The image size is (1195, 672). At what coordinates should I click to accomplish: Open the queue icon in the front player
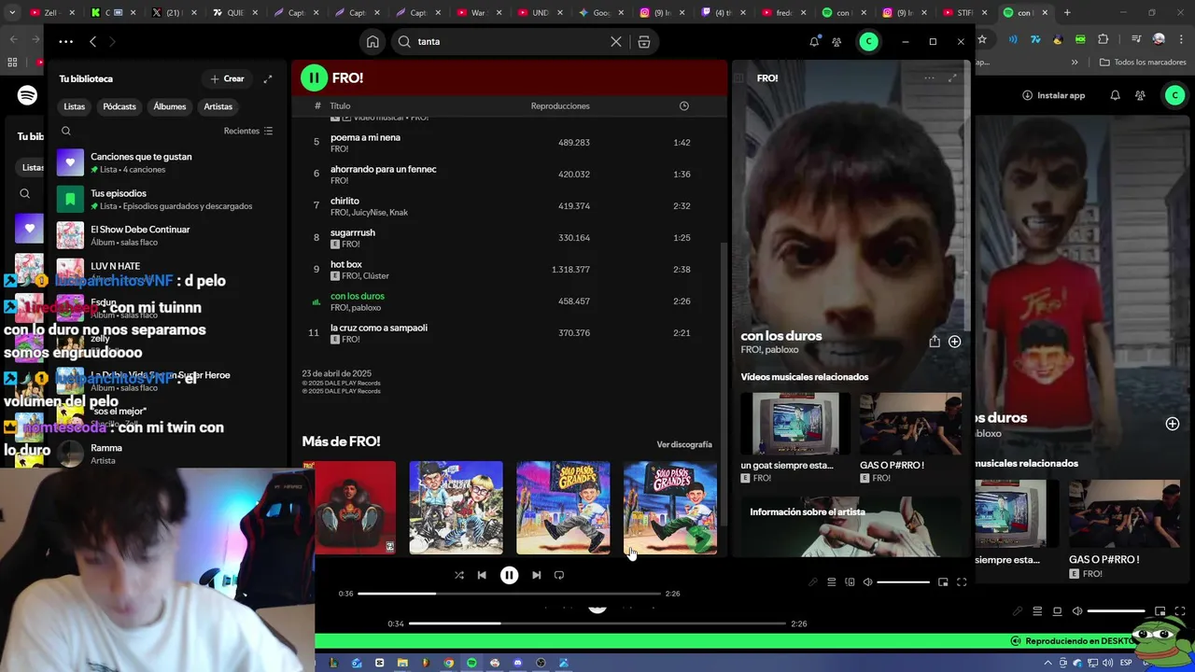click(831, 582)
